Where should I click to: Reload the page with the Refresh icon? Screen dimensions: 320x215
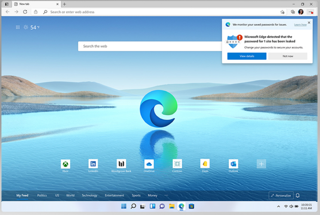pos(25,12)
